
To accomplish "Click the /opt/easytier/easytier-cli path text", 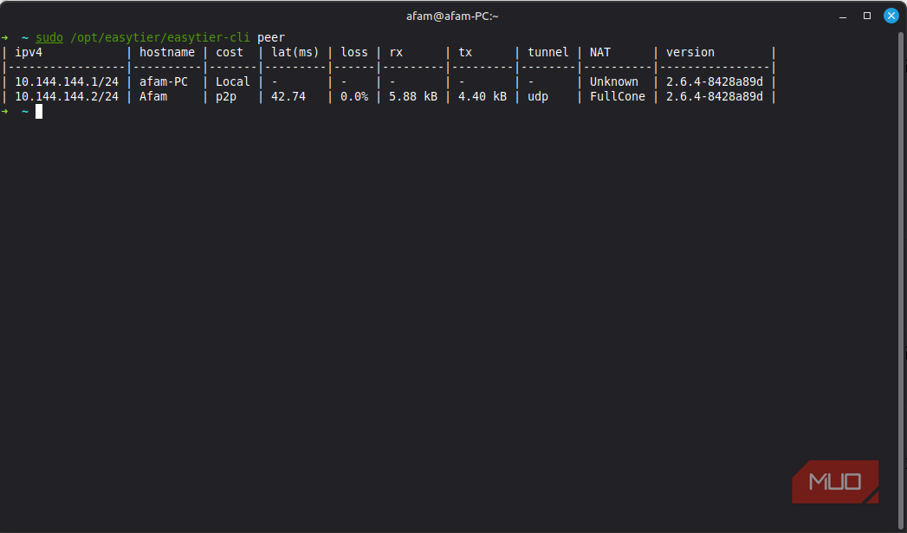I will tap(159, 37).
